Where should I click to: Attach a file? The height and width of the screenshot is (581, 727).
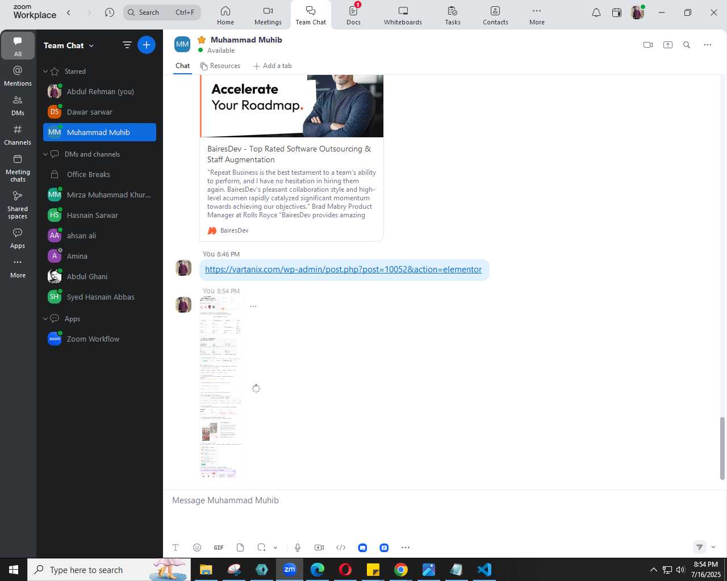tap(240, 548)
